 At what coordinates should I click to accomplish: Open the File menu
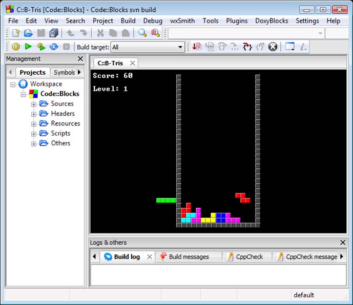click(13, 20)
